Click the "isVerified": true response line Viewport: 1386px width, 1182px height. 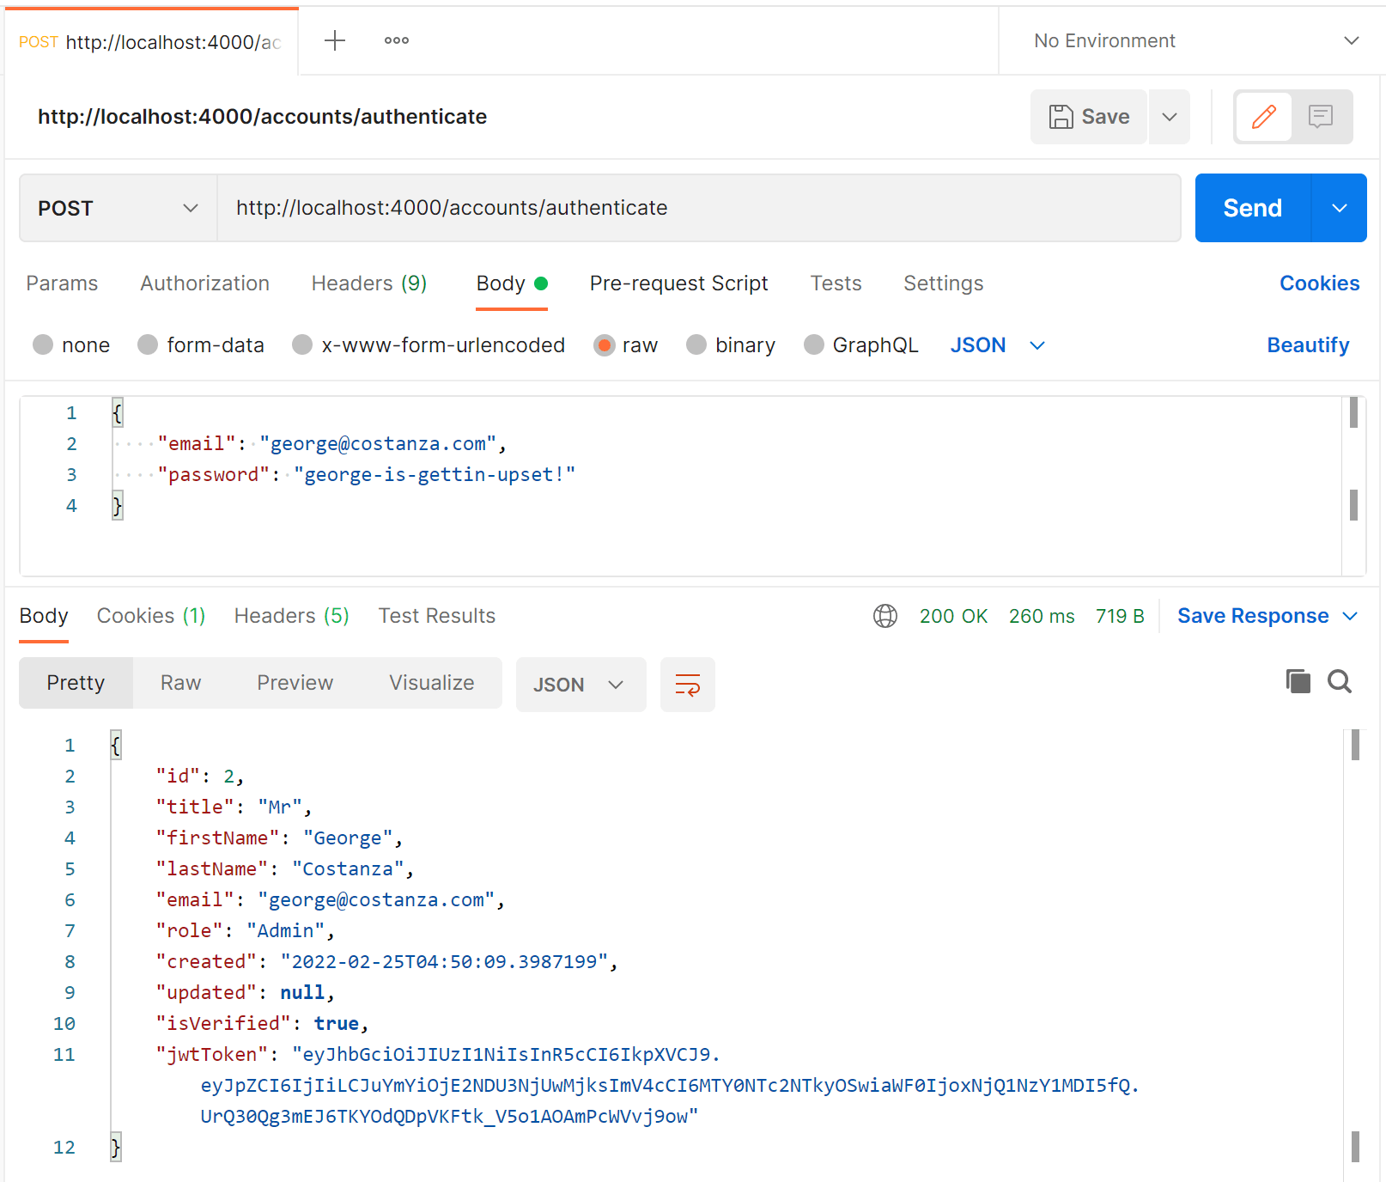pos(262,1024)
